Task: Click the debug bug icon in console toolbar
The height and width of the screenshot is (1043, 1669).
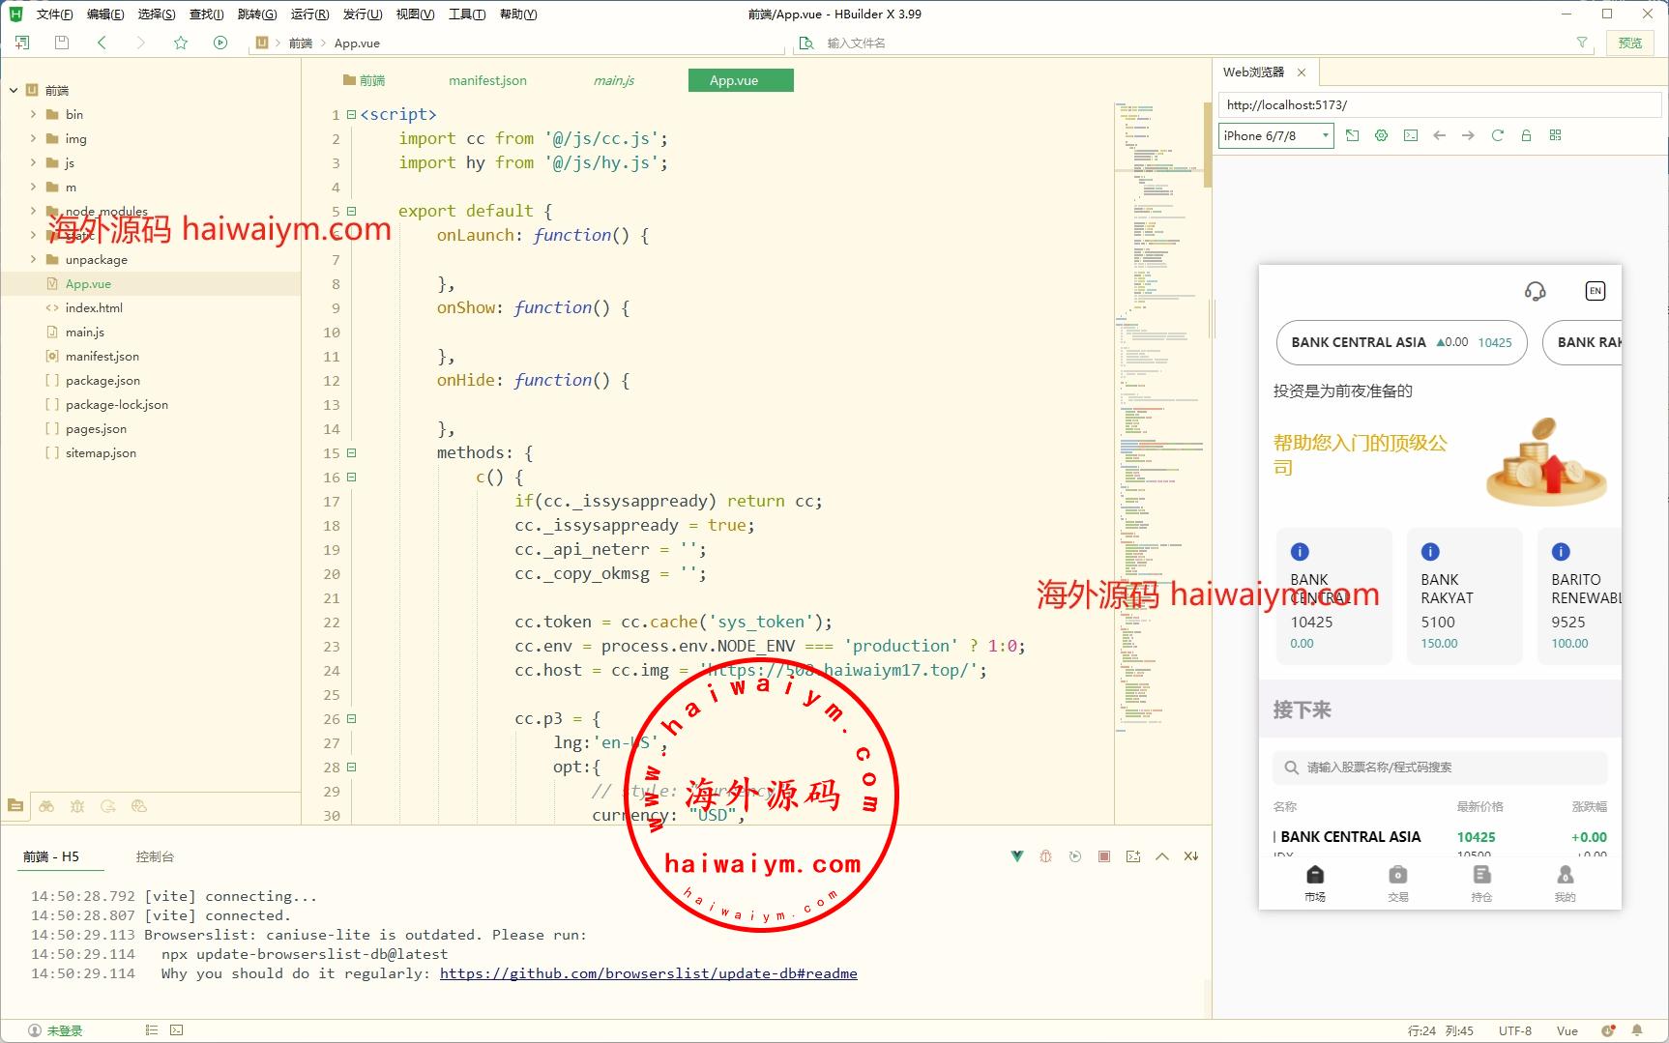Action: 1045,856
